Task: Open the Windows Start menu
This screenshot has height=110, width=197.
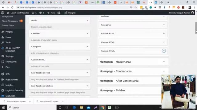Action: point(3,108)
